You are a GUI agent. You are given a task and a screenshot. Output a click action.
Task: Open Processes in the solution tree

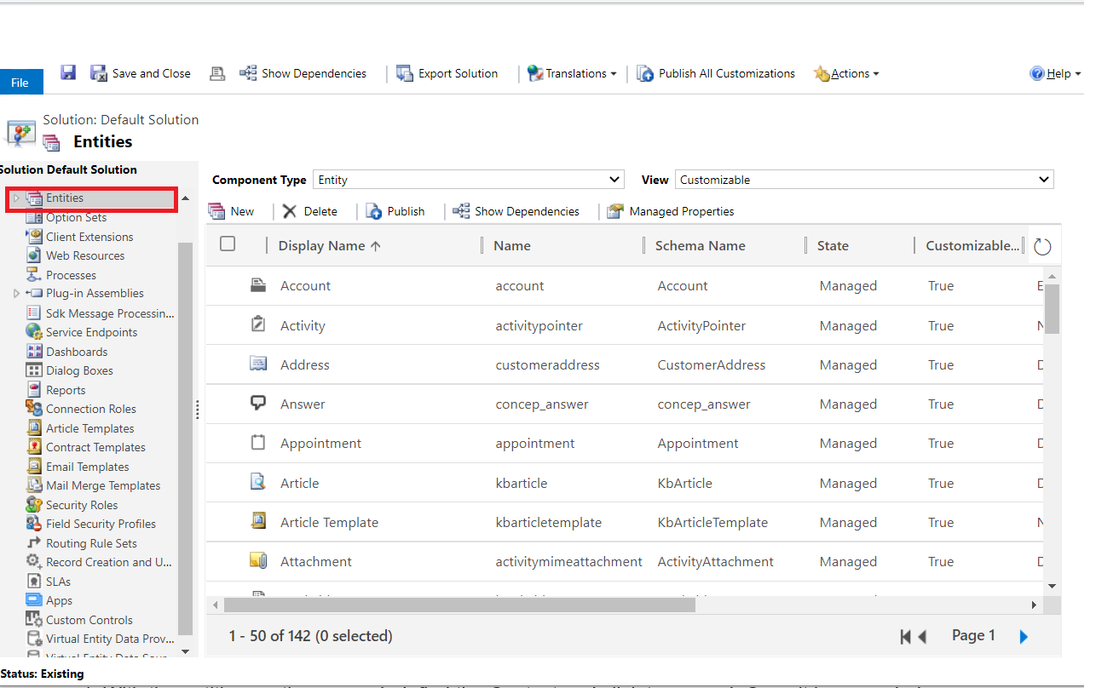[x=71, y=275]
